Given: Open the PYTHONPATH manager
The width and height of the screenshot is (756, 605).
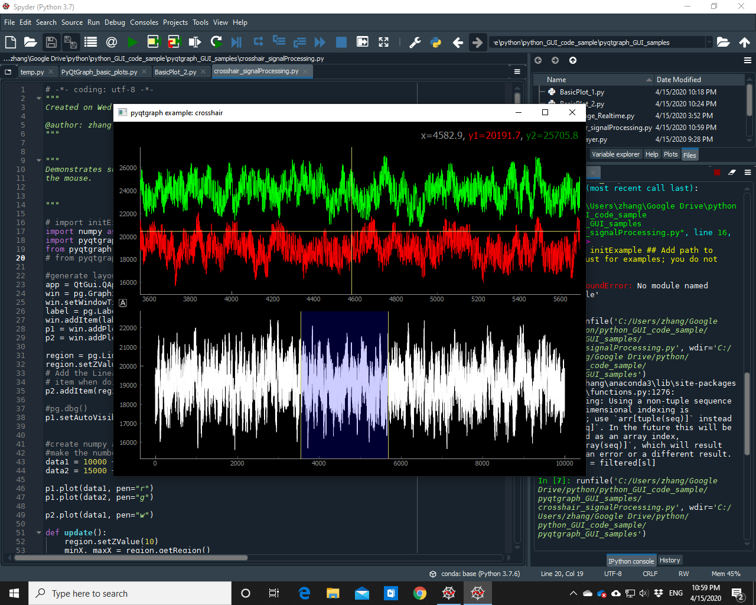Looking at the screenshot, I should pos(435,42).
